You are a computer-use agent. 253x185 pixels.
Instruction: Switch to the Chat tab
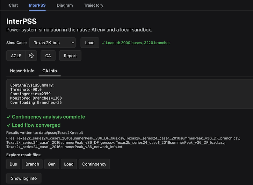point(13,5)
